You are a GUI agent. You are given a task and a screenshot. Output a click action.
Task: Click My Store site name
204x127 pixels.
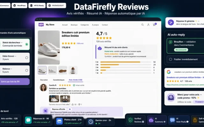click(50, 25)
